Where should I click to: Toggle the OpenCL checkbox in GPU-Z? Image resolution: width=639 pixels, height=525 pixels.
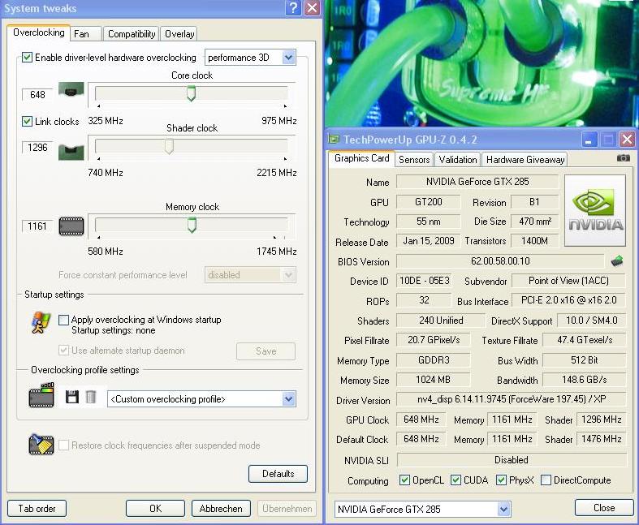click(404, 480)
